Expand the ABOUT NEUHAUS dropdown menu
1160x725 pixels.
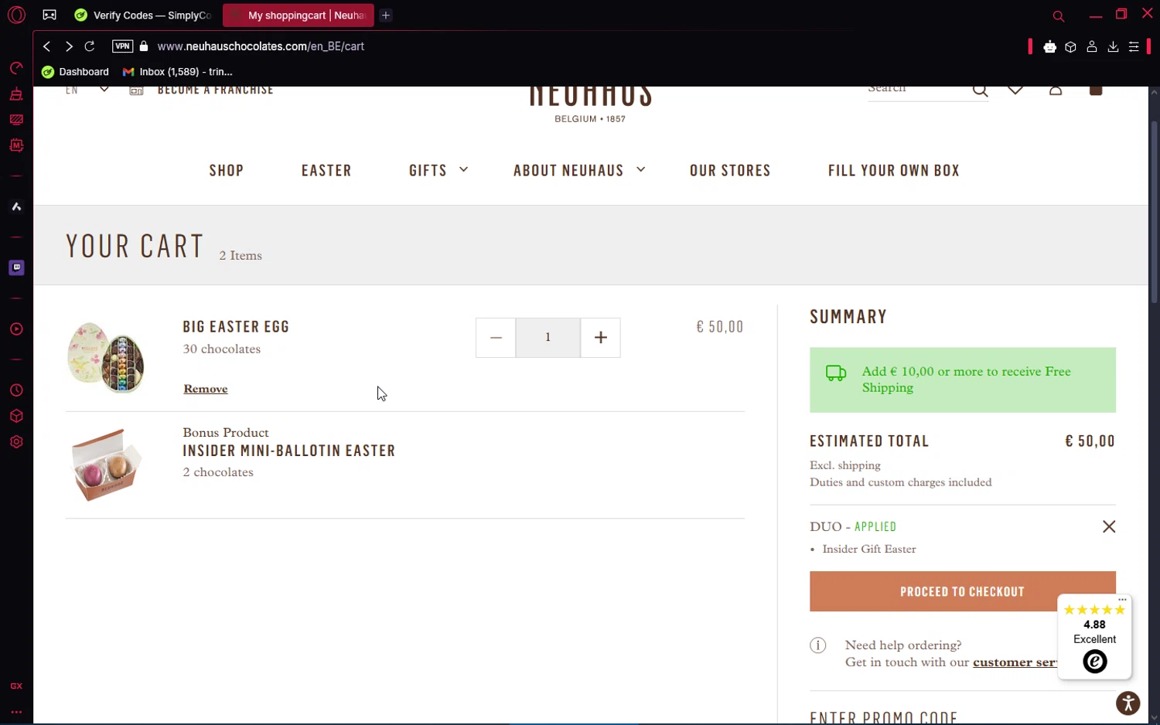click(579, 170)
